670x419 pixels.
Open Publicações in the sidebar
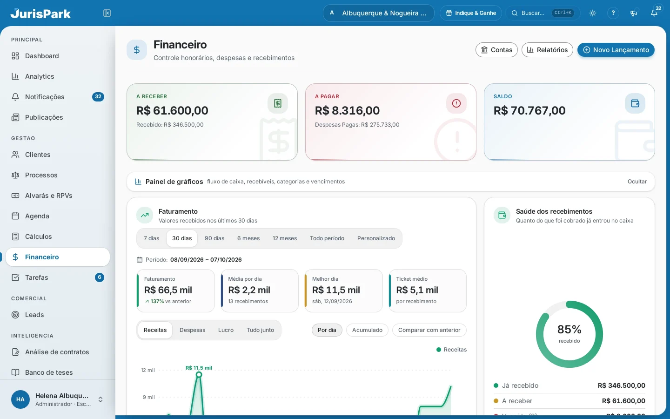click(x=58, y=117)
